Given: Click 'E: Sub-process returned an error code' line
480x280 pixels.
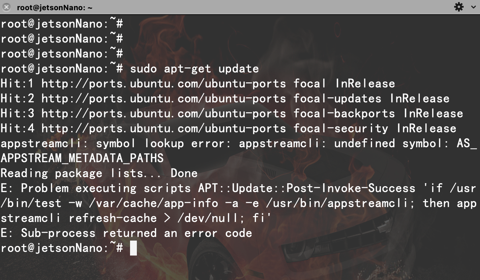Looking at the screenshot, I should 126,233.
